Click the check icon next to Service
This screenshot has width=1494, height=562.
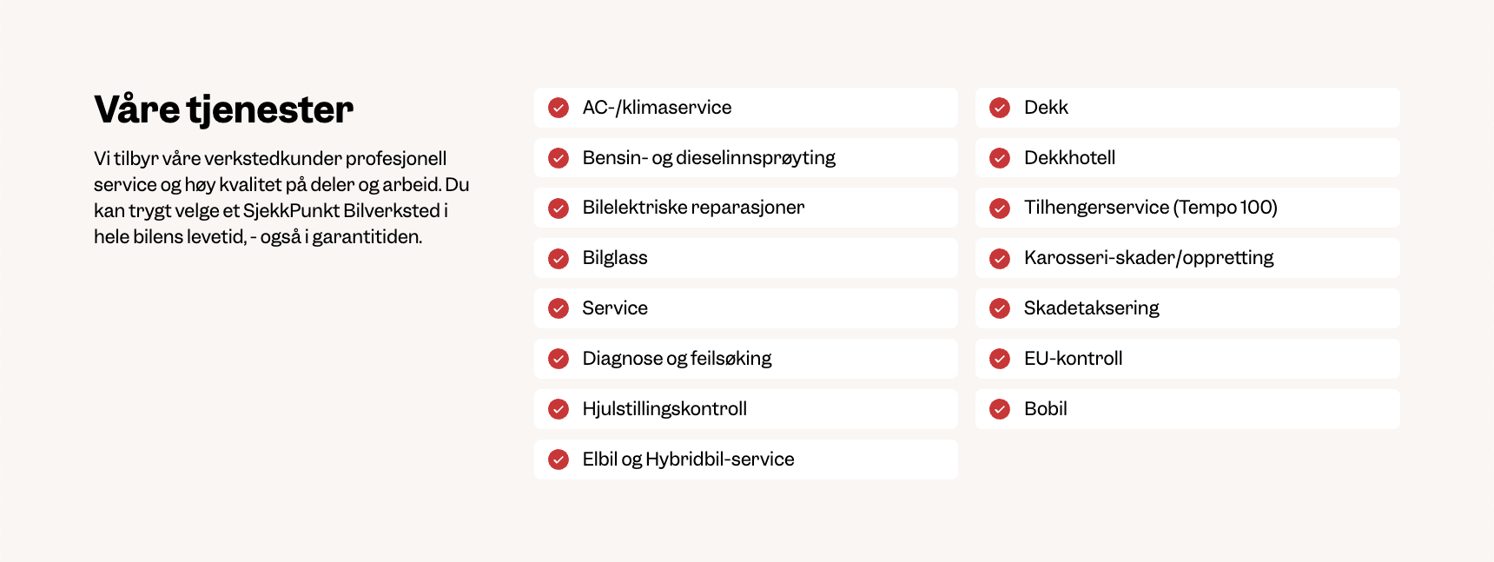pos(559,308)
